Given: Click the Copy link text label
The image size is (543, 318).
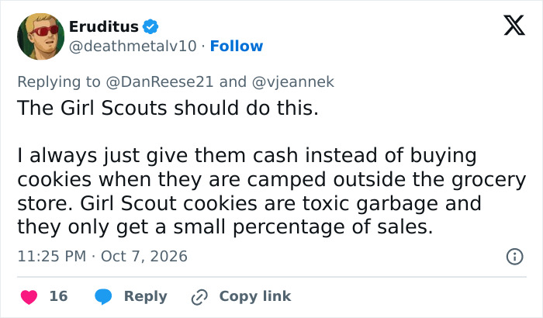Looking at the screenshot, I should 255,296.
